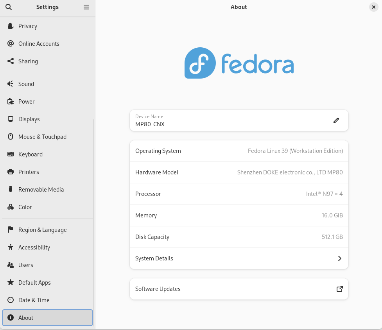Click the Online Accounts @ icon
The width and height of the screenshot is (382, 330).
point(11,43)
